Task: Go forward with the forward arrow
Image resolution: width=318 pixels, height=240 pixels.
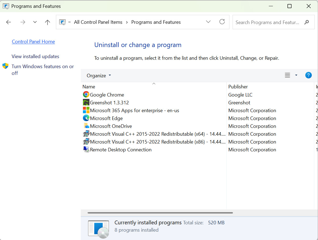Action: pyautogui.click(x=23, y=22)
